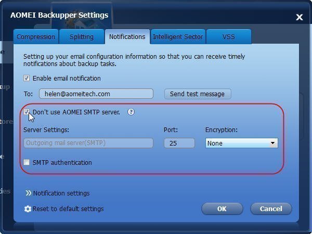The image size is (312, 234).
Task: Open the Encryption dropdown showing None
Action: point(242,143)
